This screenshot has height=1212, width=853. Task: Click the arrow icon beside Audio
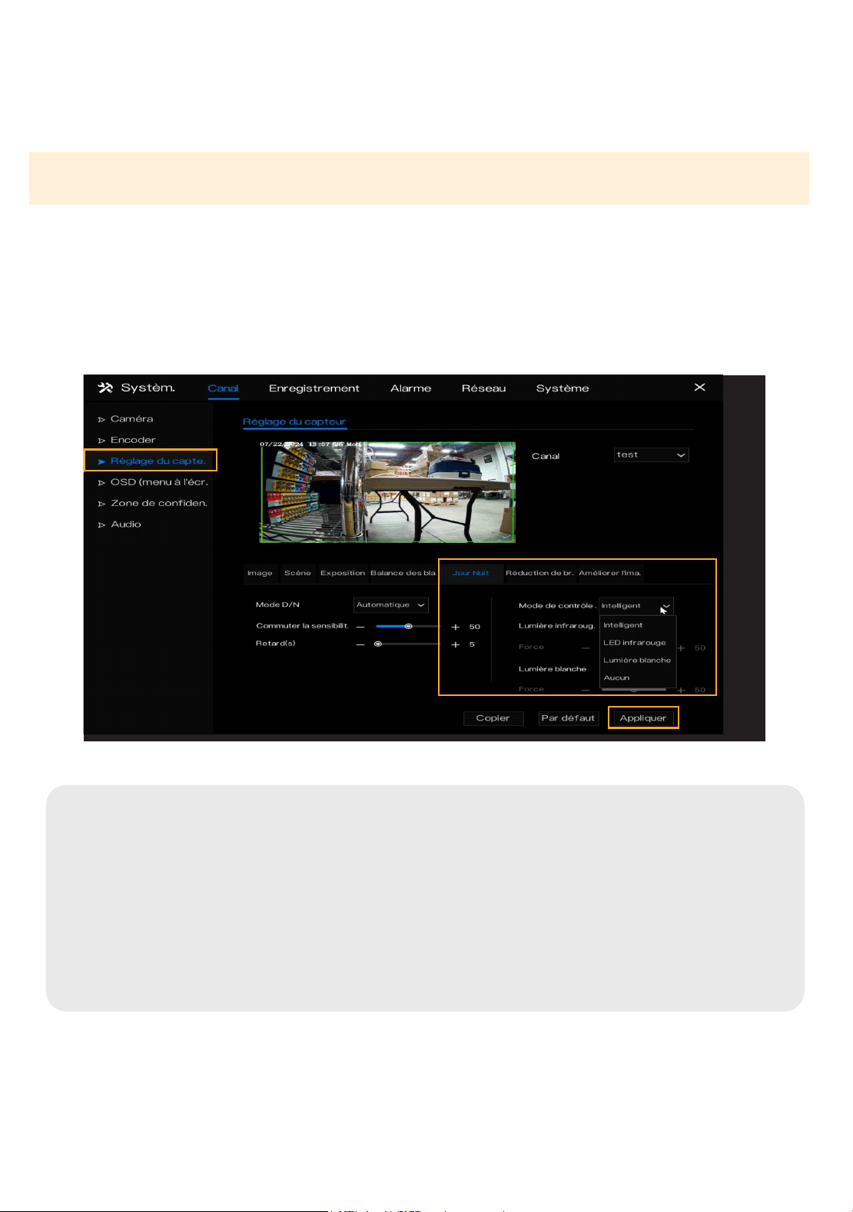tap(101, 525)
